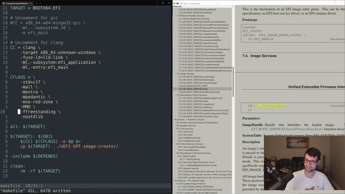Open bookmark 7.3.12 ConnectController()
Screen dimensions: 345x194
coord(201,52)
